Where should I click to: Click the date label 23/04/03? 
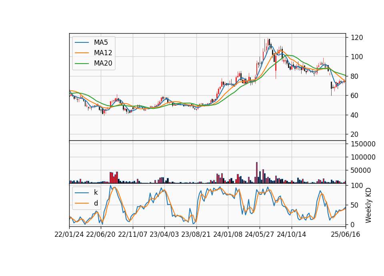click(164, 234)
